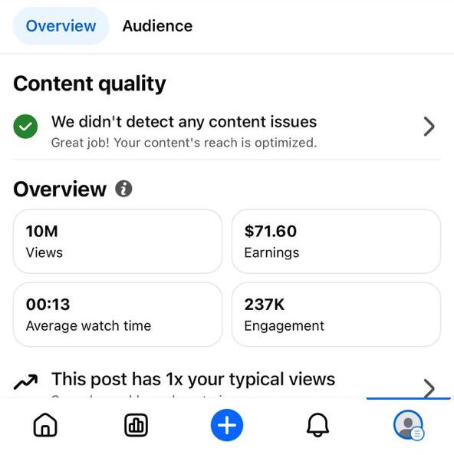Screen dimensions: 454x455
Task: Expand content issues details chevron
Action: tap(429, 127)
